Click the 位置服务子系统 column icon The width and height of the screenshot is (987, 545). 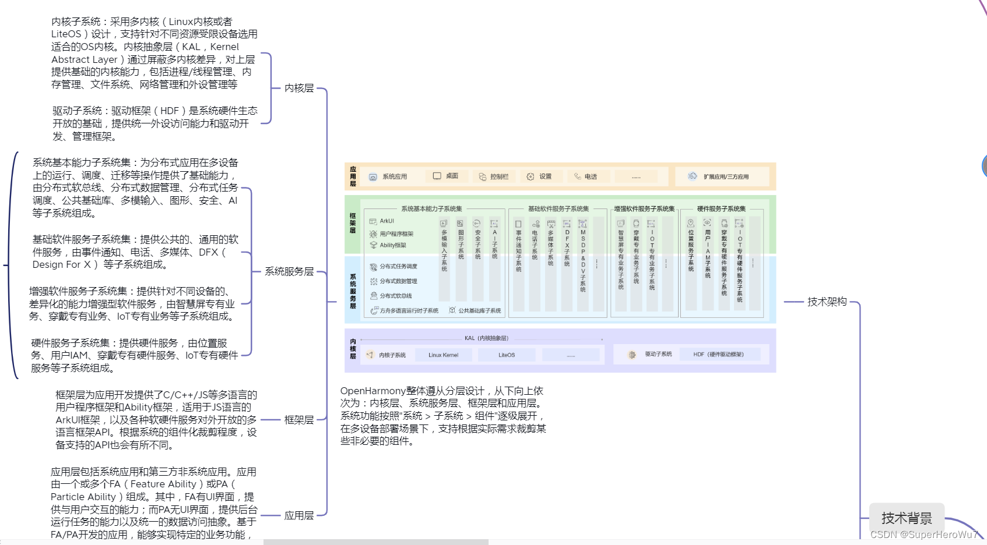691,223
